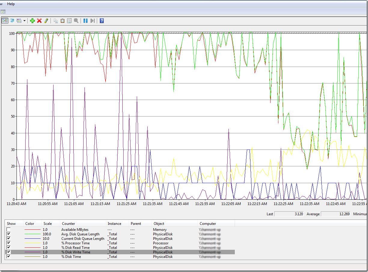Select the "% Disk Read Time" counter name
The image size is (368, 272).
(x=75, y=248)
